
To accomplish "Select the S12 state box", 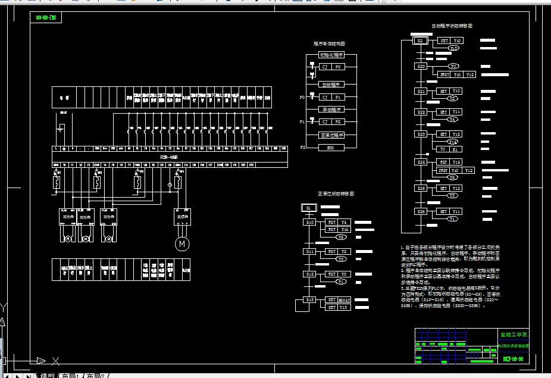I will [x=309, y=274].
